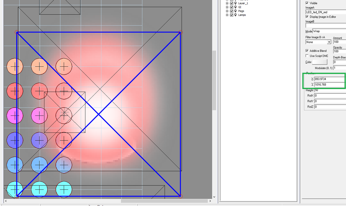Click the Height field

click(330, 90)
